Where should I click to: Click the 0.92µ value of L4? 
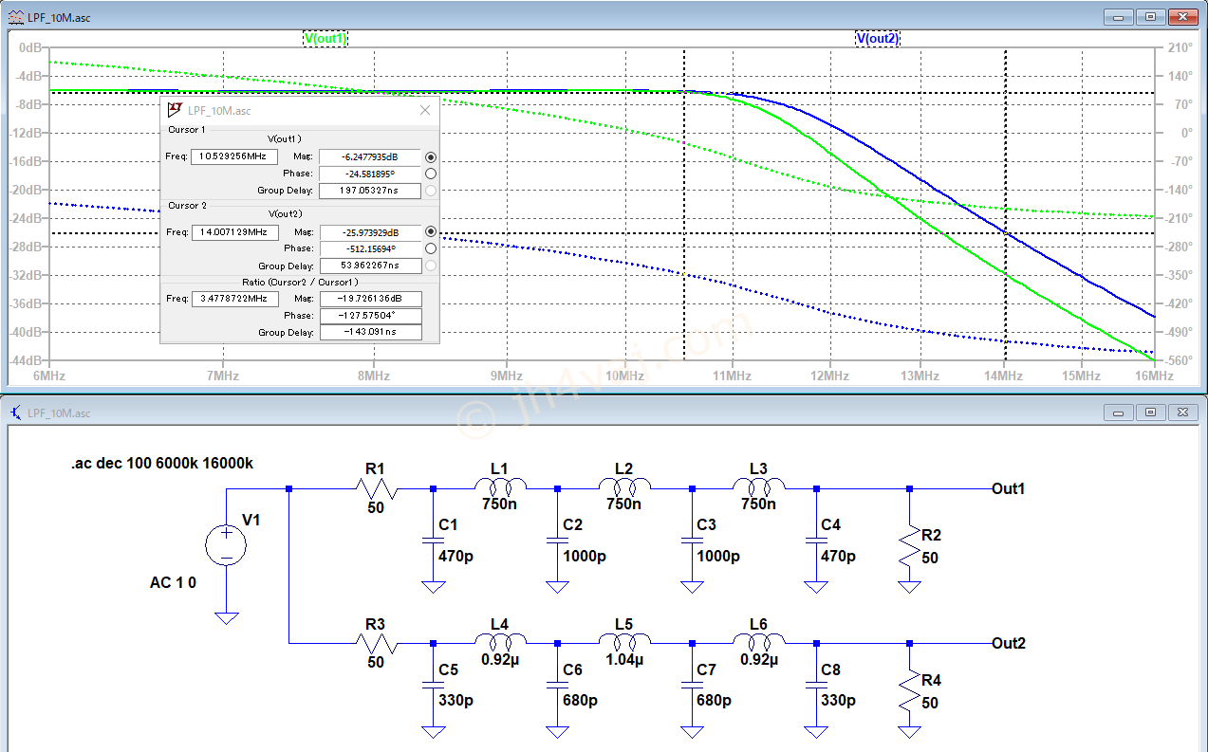tap(501, 660)
